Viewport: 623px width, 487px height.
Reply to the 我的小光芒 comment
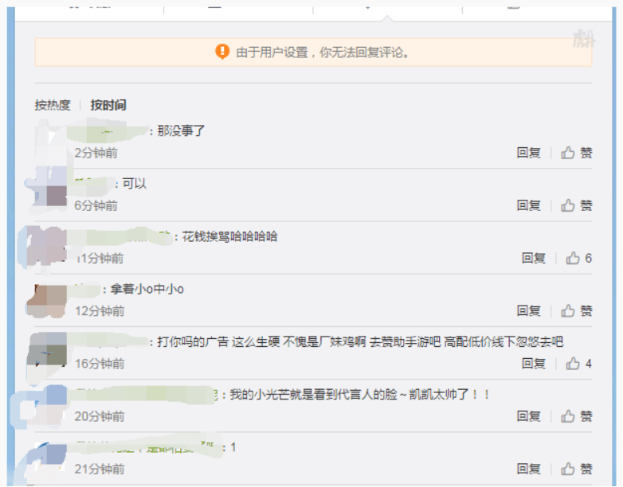coord(528,416)
